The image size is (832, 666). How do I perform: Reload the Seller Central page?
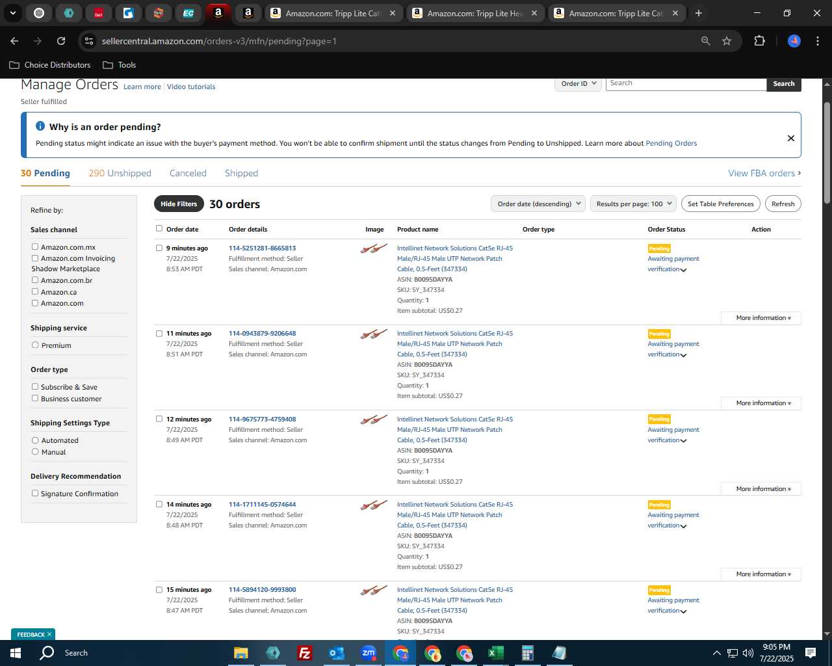pyautogui.click(x=61, y=41)
